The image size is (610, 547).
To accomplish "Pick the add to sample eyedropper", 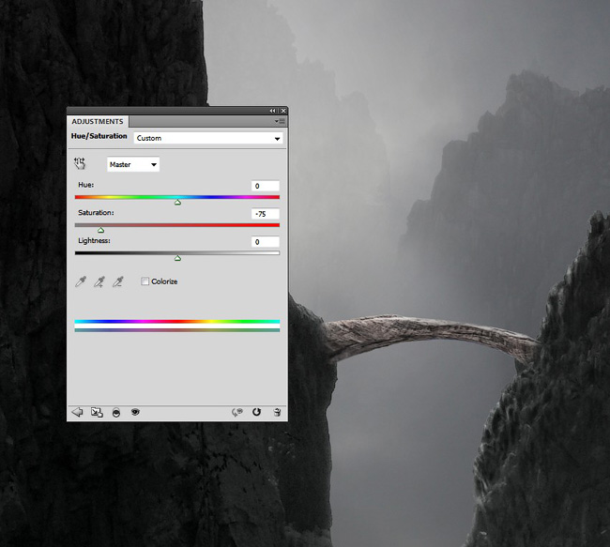I will pos(99,281).
